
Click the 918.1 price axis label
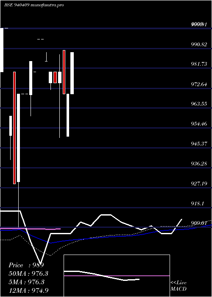[198, 203]
